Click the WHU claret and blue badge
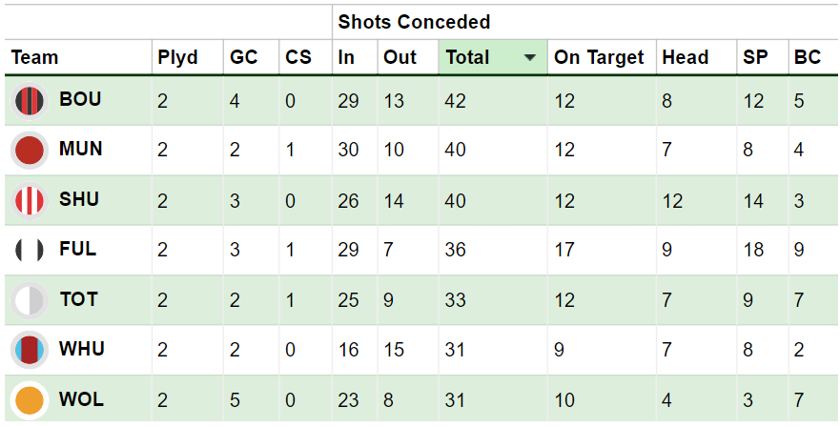Viewport: 840px width, 427px height. [x=30, y=350]
